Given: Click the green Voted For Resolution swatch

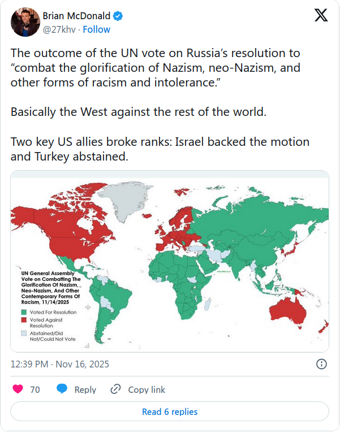Looking at the screenshot, I should point(23,312).
